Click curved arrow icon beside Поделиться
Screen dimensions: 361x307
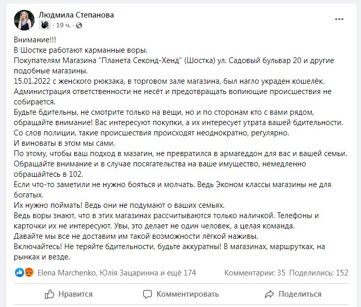click(270, 294)
